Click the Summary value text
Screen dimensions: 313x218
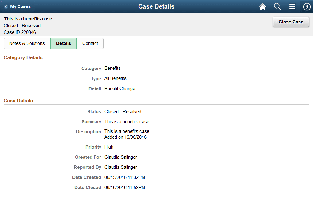[x=127, y=122]
